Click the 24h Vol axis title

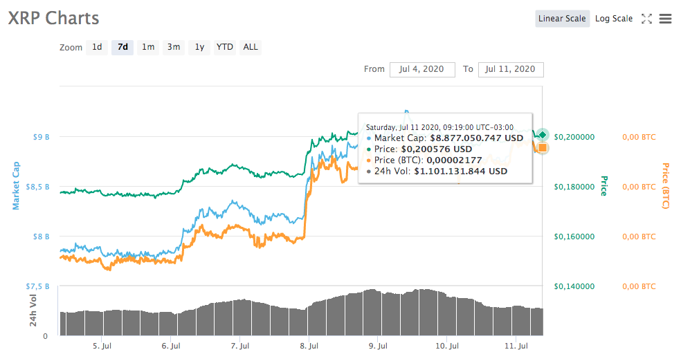point(33,311)
